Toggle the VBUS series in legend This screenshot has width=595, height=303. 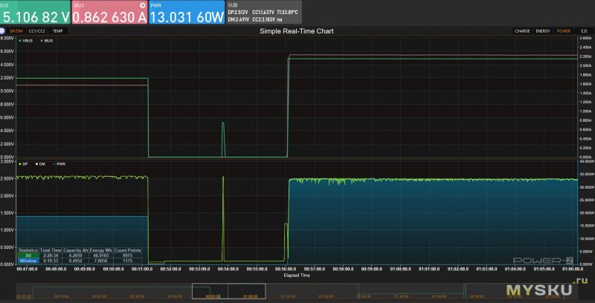click(28, 41)
